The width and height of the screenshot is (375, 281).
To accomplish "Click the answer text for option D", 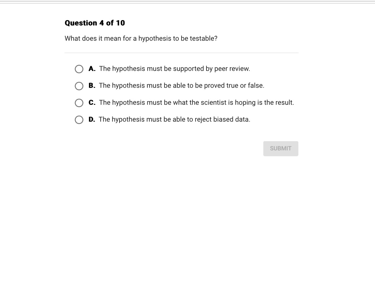I will click(x=174, y=119).
